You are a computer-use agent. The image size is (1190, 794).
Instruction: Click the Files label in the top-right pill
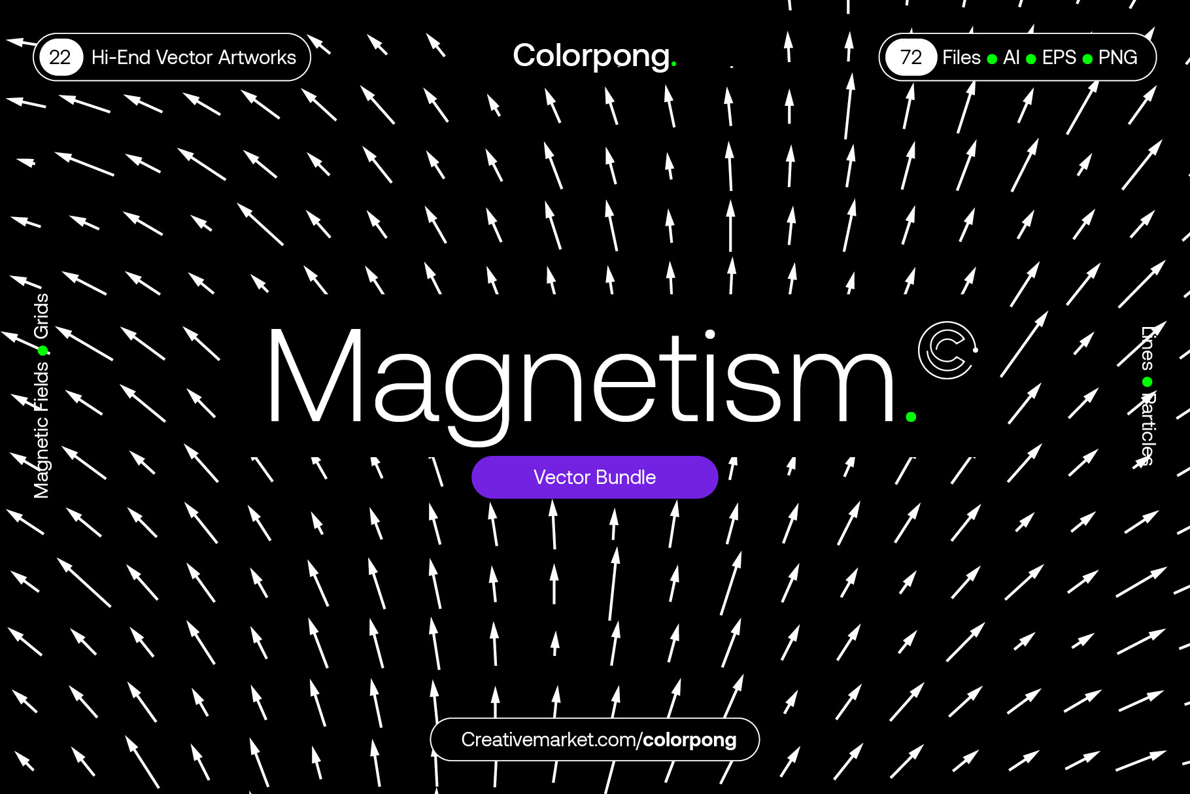coord(961,58)
